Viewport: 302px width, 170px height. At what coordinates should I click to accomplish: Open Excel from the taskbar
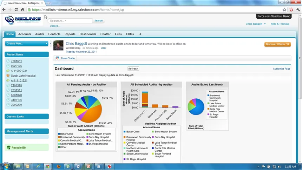68,166
